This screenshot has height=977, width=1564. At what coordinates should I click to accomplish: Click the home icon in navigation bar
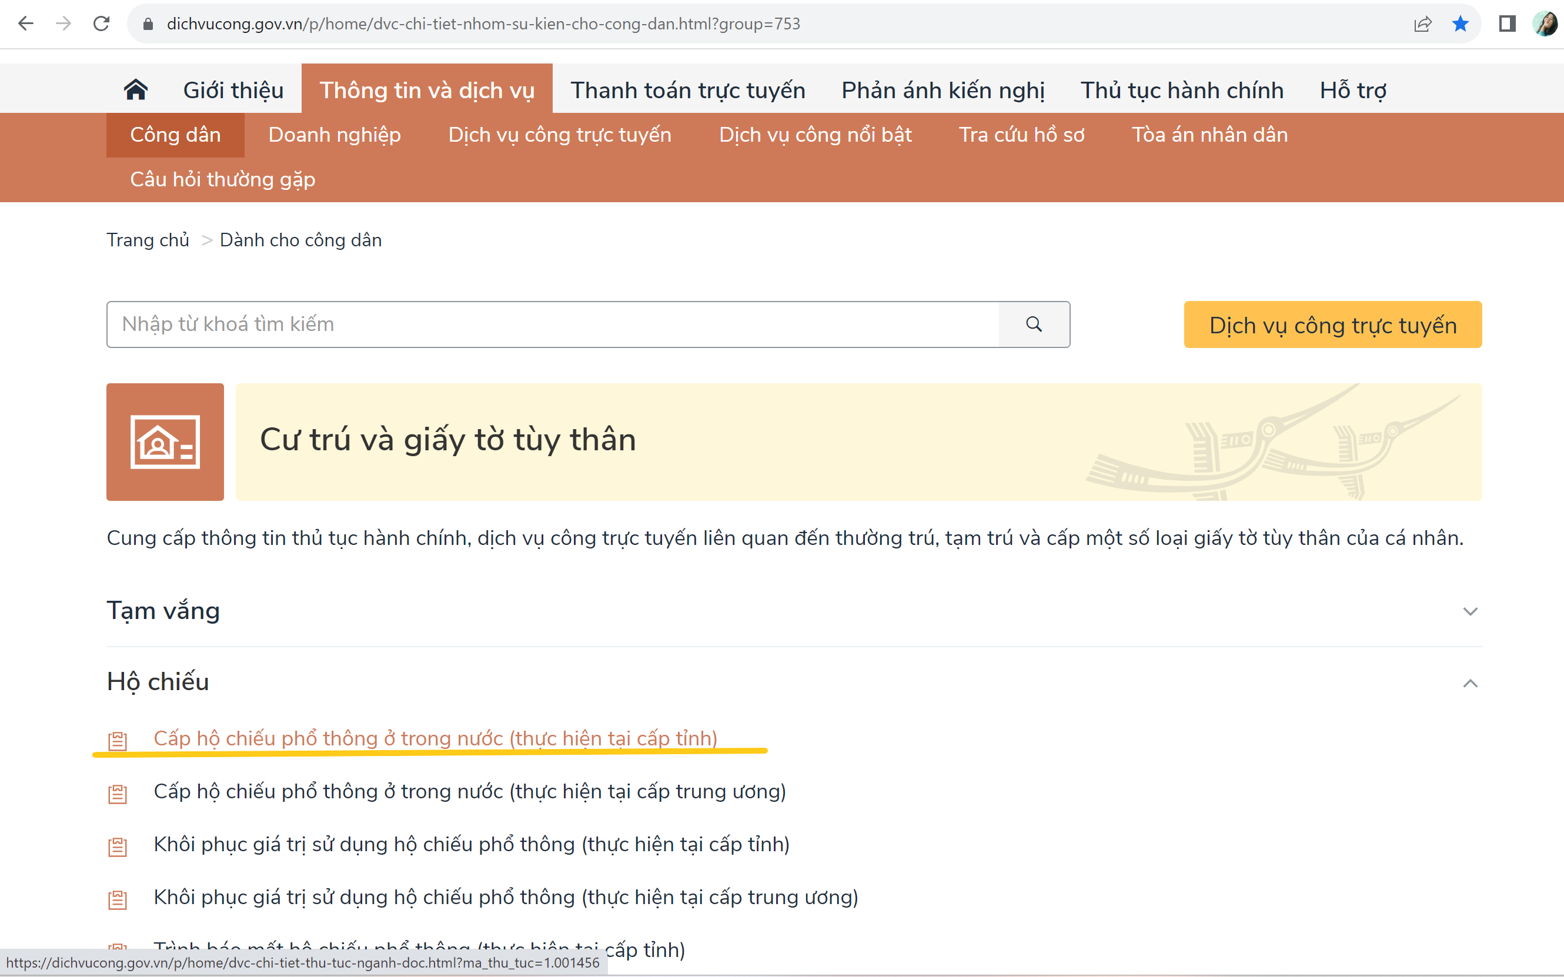coord(136,90)
